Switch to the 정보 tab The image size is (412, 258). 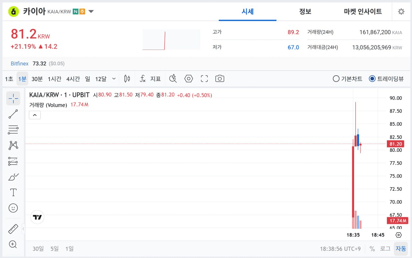305,12
